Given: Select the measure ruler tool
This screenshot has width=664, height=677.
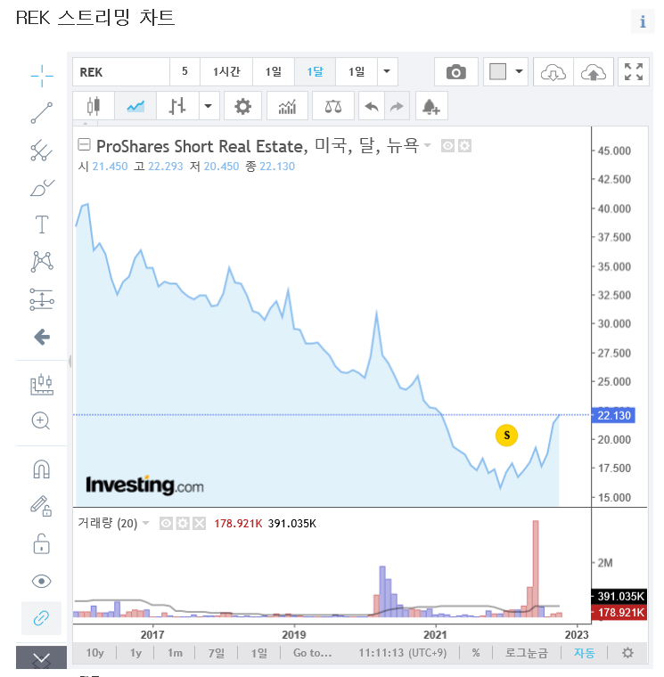Looking at the screenshot, I should tap(42, 385).
